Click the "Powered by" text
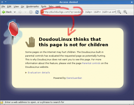This screenshot has height=105, width=134. (60, 78)
